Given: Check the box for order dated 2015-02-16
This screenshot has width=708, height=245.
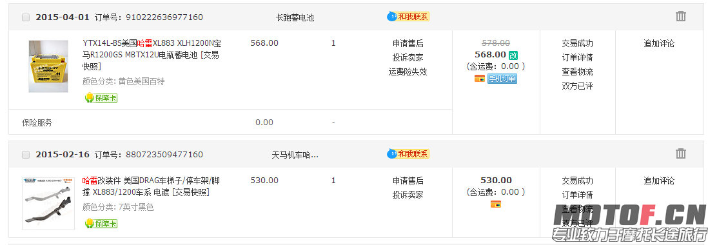Looking at the screenshot, I should [x=26, y=154].
